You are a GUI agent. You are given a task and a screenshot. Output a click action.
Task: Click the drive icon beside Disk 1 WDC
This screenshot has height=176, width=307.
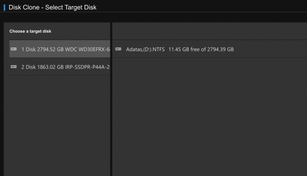coord(14,49)
